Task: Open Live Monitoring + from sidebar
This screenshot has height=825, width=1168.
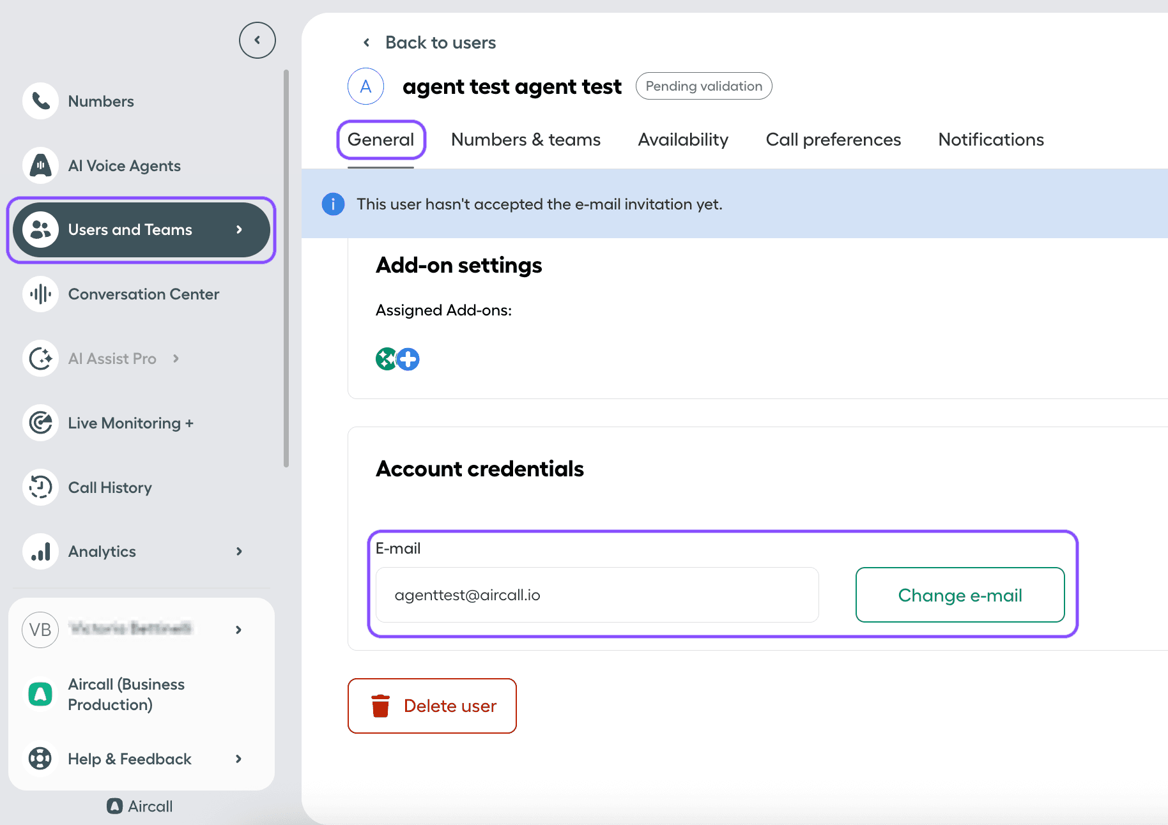Action: tap(40, 423)
